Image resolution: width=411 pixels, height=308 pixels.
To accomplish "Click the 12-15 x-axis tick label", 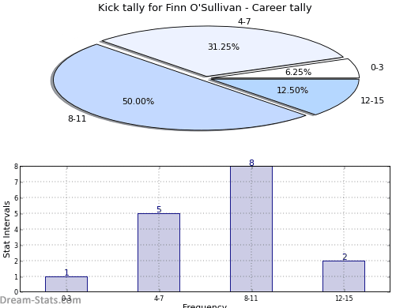I will pyautogui.click(x=344, y=299).
